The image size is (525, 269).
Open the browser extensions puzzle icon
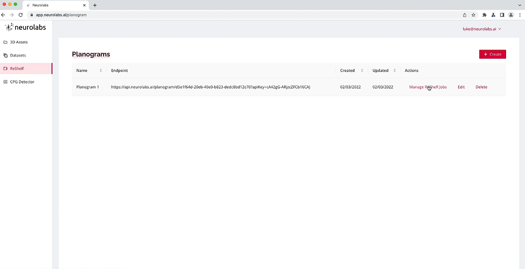coord(484,15)
